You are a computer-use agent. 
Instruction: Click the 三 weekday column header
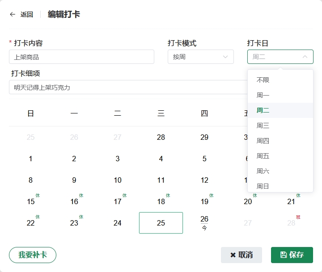coord(161,113)
